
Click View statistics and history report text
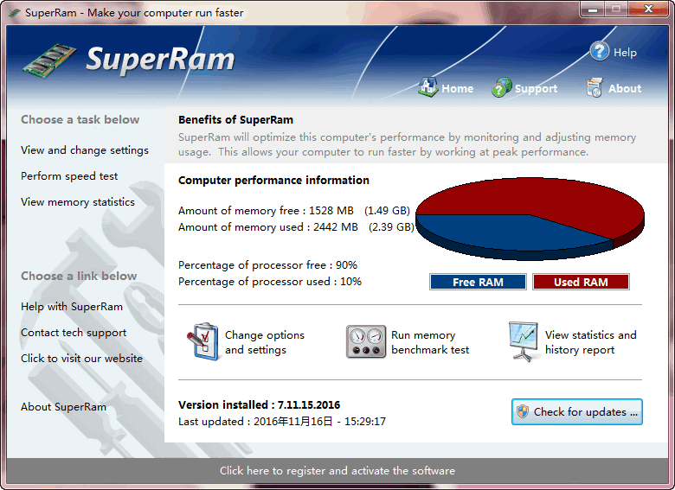click(590, 342)
